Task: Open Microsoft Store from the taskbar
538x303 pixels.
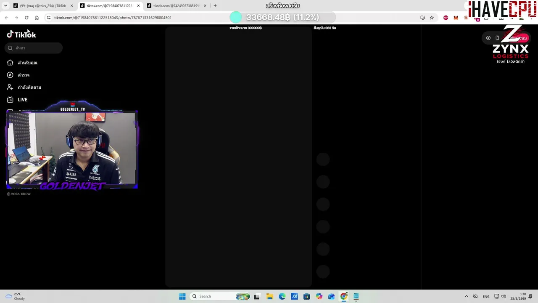Action: (x=306, y=296)
